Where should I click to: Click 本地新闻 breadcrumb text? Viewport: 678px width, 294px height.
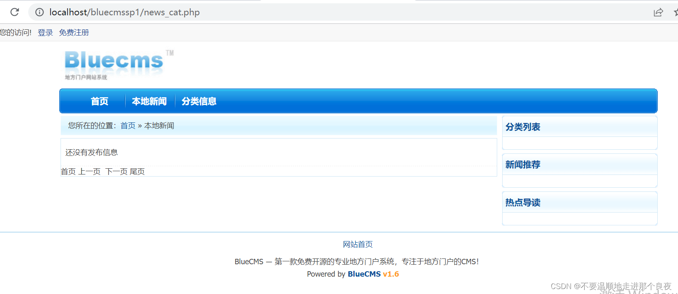coord(159,126)
